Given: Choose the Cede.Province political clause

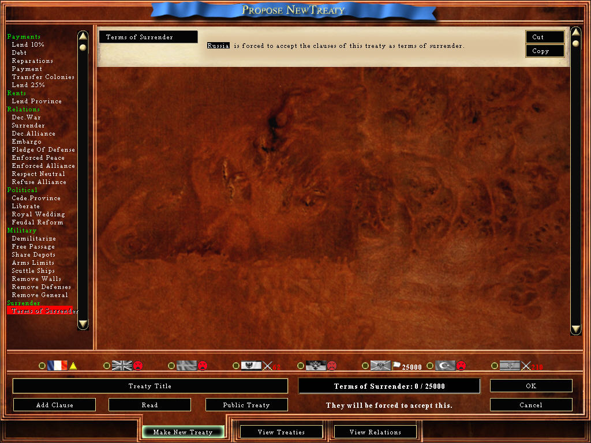Looking at the screenshot, I should (36, 198).
